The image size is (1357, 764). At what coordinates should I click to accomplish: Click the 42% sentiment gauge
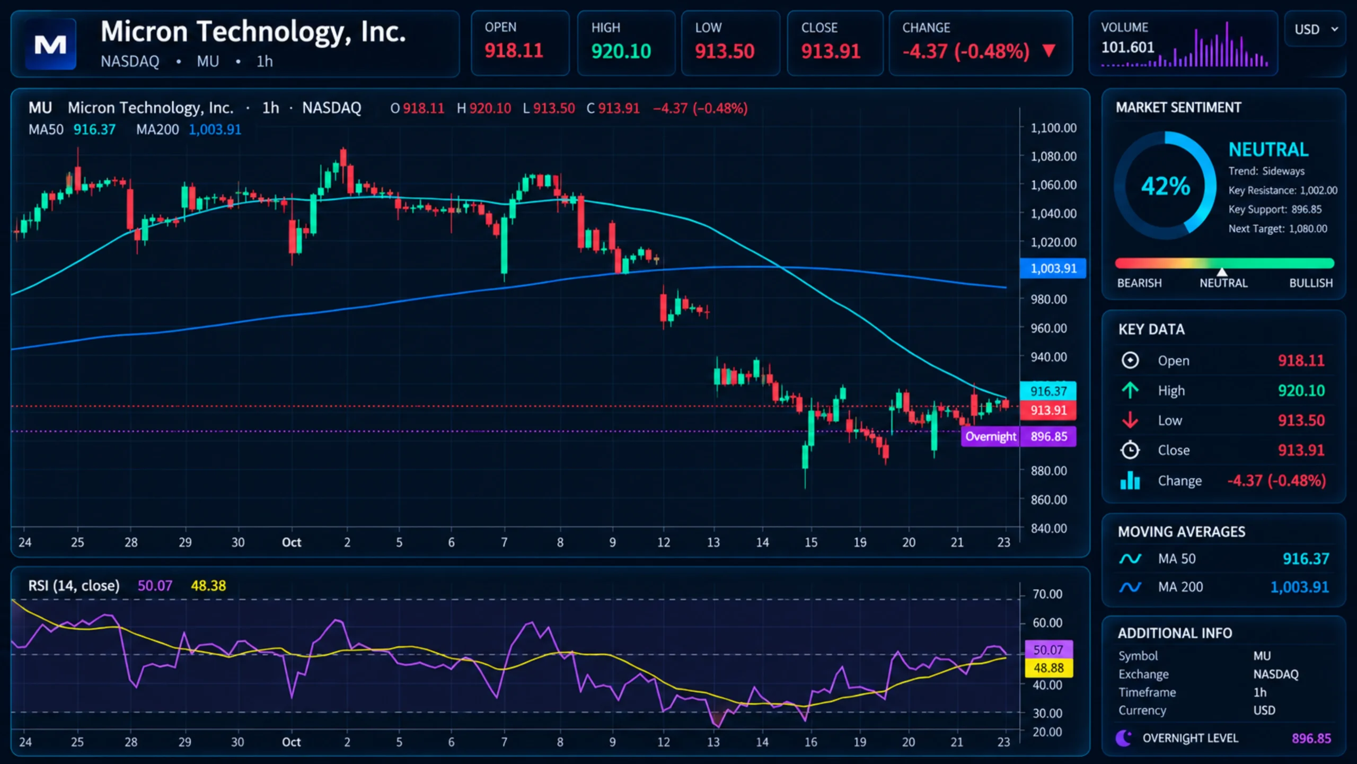pos(1165,186)
